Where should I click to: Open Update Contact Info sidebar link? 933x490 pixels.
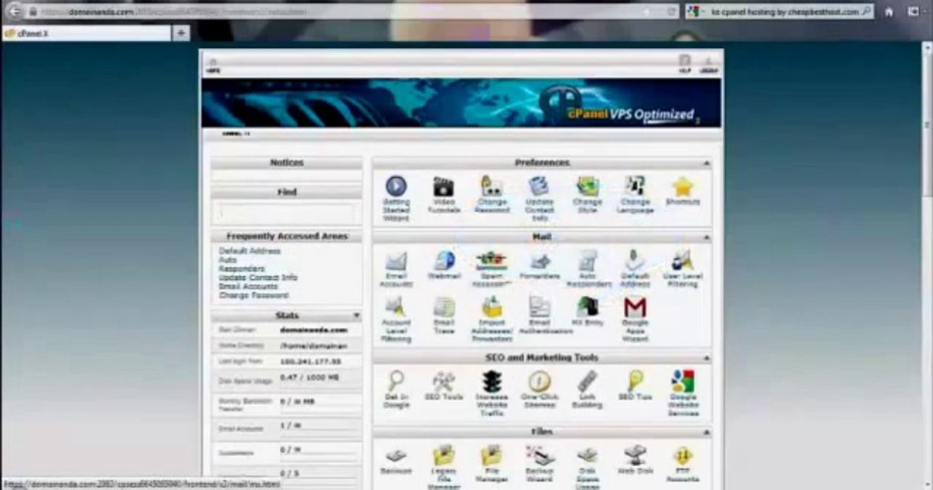[258, 278]
